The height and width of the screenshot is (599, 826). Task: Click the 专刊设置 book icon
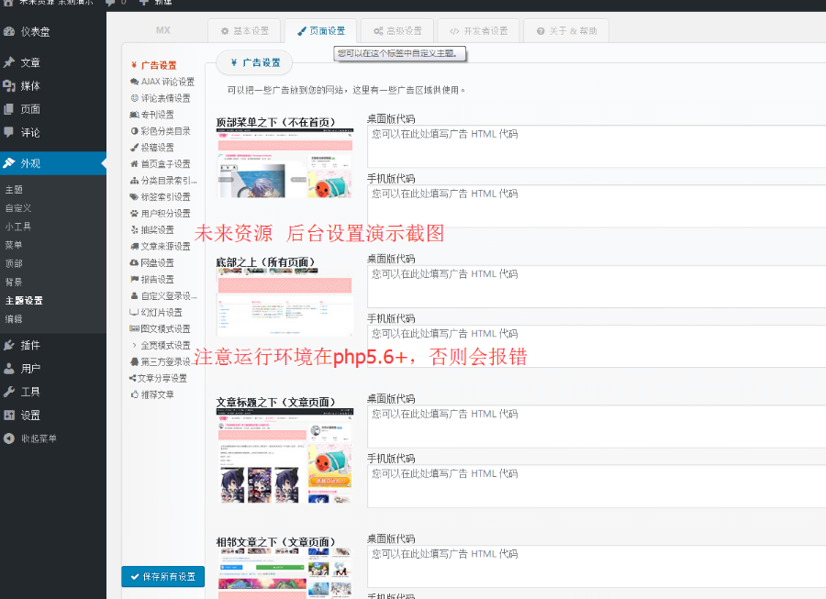point(134,115)
